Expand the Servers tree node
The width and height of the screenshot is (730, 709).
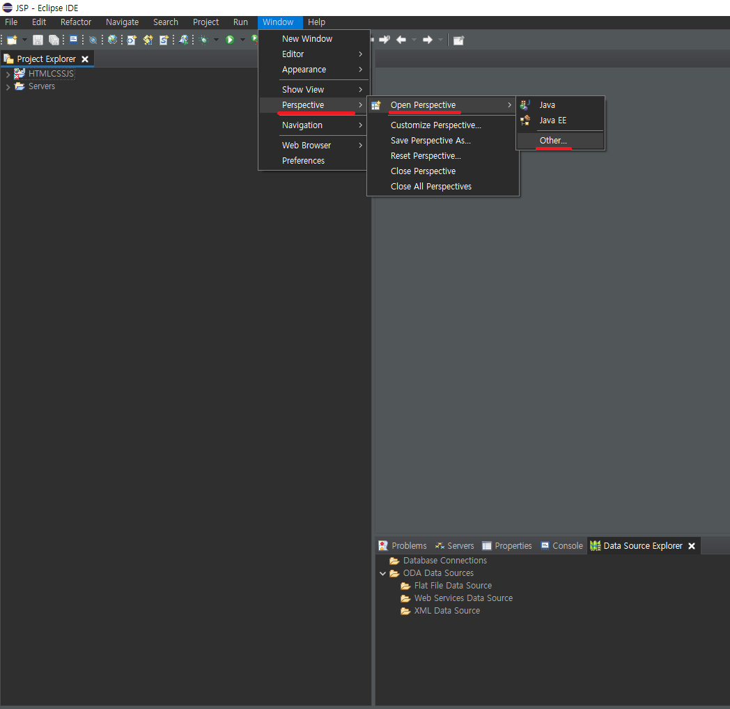point(8,86)
